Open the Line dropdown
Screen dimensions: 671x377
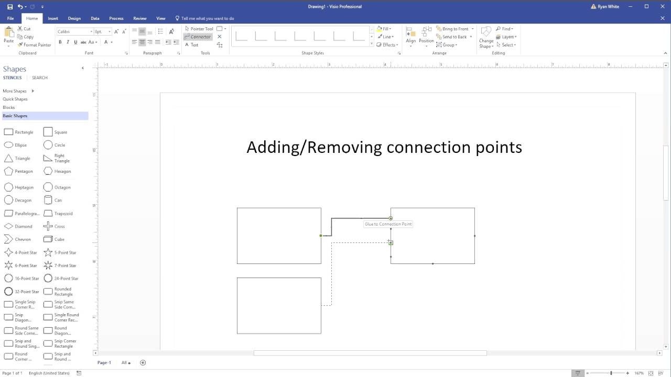384,37
